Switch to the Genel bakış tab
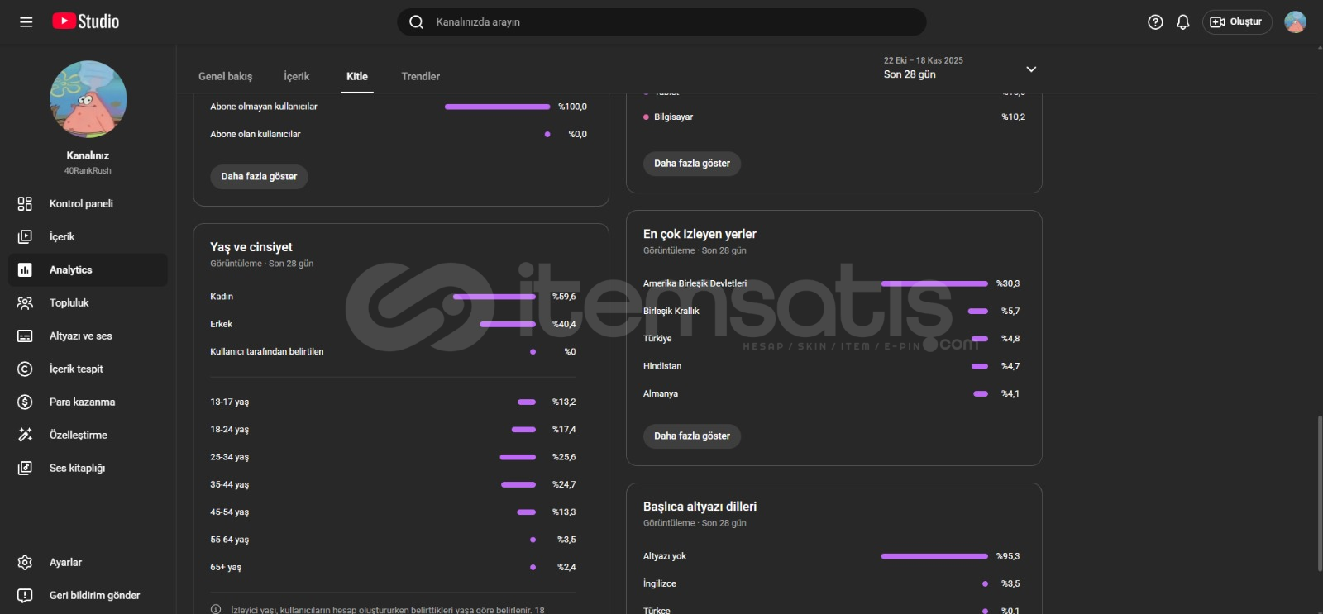Image resolution: width=1323 pixels, height=614 pixels. click(225, 76)
